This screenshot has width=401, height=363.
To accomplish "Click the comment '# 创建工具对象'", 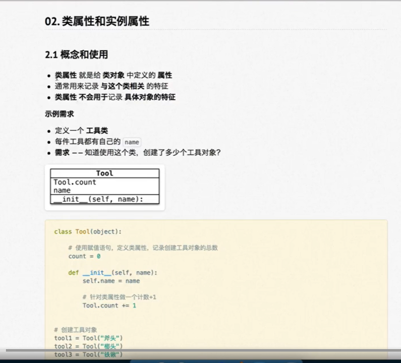I will click(x=76, y=330).
